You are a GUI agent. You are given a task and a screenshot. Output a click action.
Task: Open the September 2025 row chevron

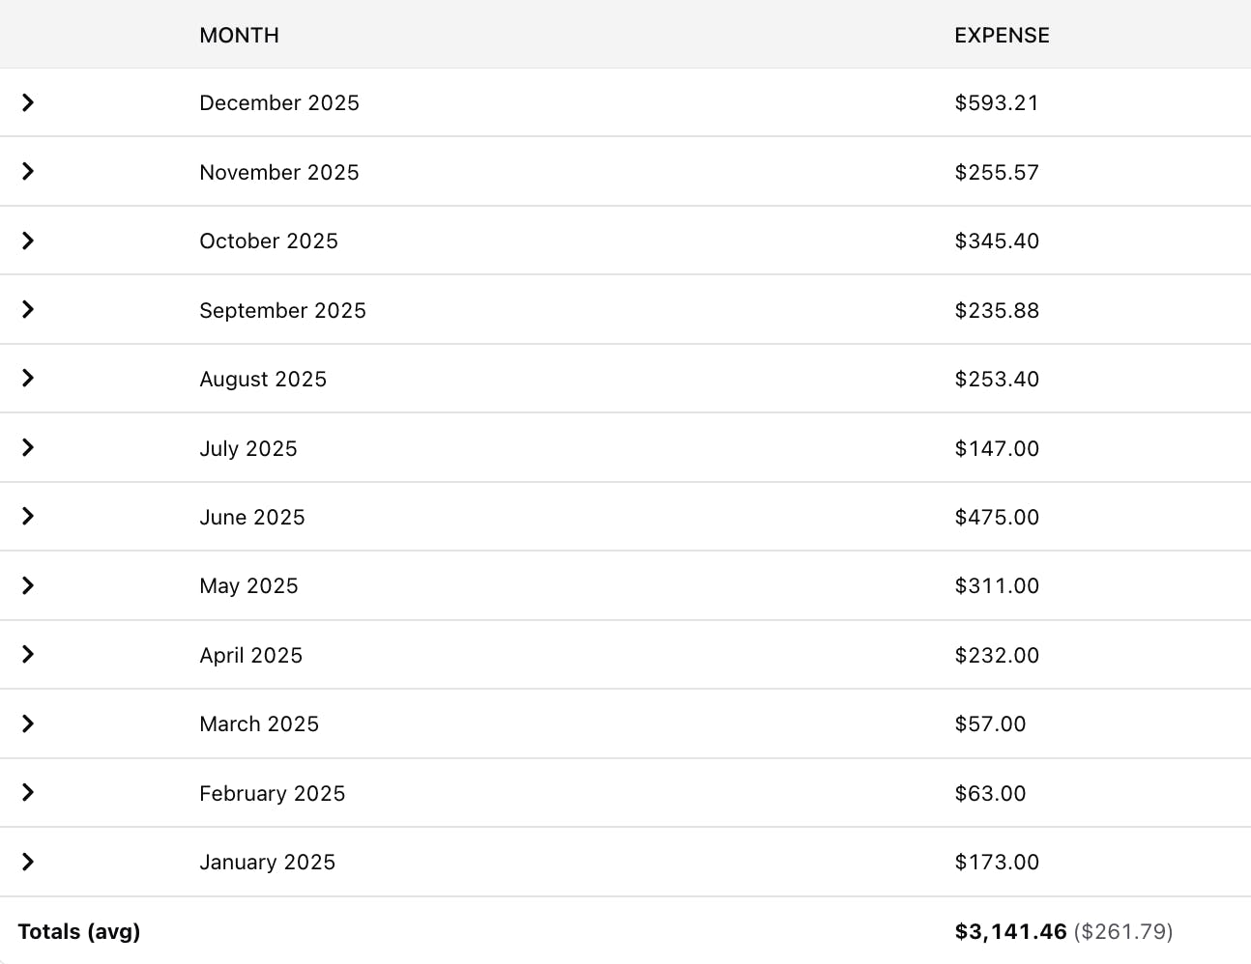(28, 309)
